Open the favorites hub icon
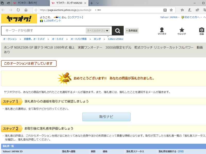The width and height of the screenshot is (206, 154). click(x=182, y=10)
